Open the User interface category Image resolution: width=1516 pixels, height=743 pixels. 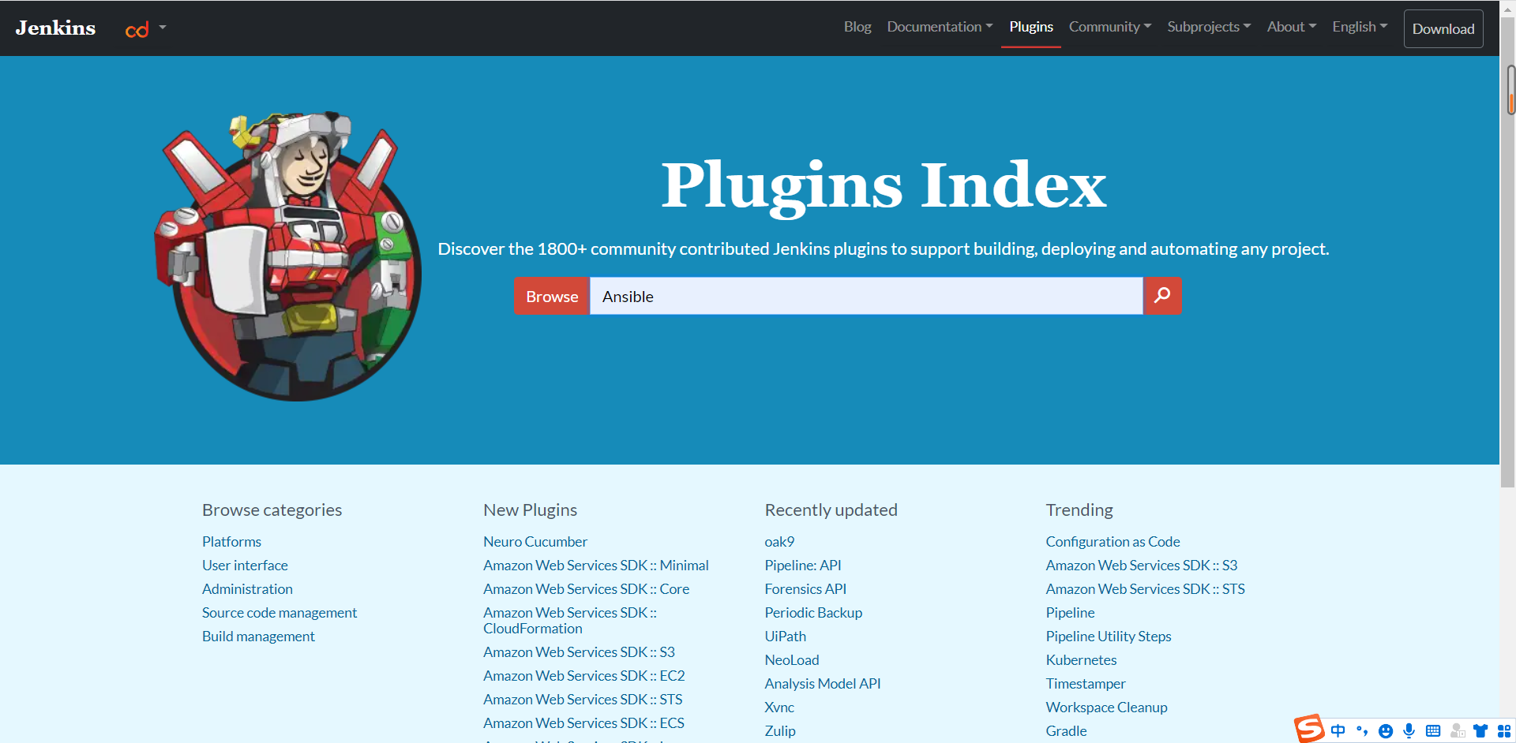[x=245, y=566]
